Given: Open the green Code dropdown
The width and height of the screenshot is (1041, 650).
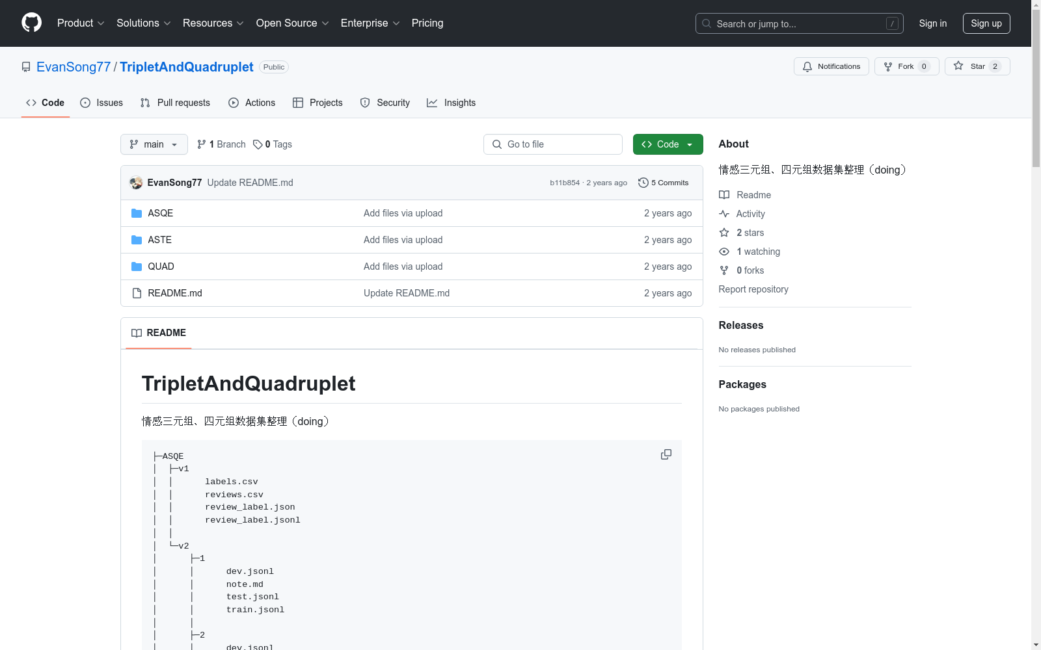Looking at the screenshot, I should coord(668,144).
